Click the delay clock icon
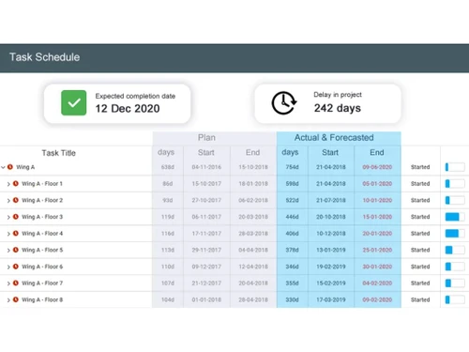 (x=283, y=103)
